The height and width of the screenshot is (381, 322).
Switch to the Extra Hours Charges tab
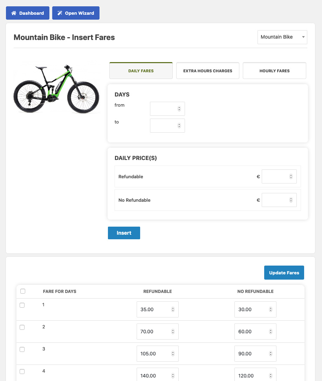coord(207,71)
